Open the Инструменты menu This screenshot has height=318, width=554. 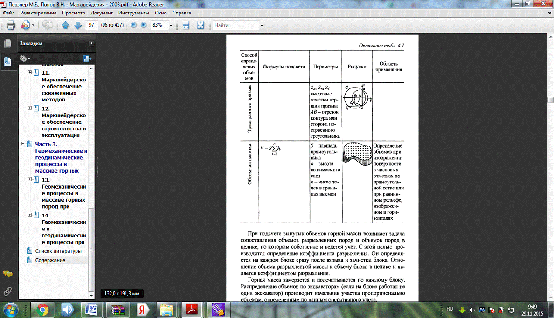tap(133, 13)
